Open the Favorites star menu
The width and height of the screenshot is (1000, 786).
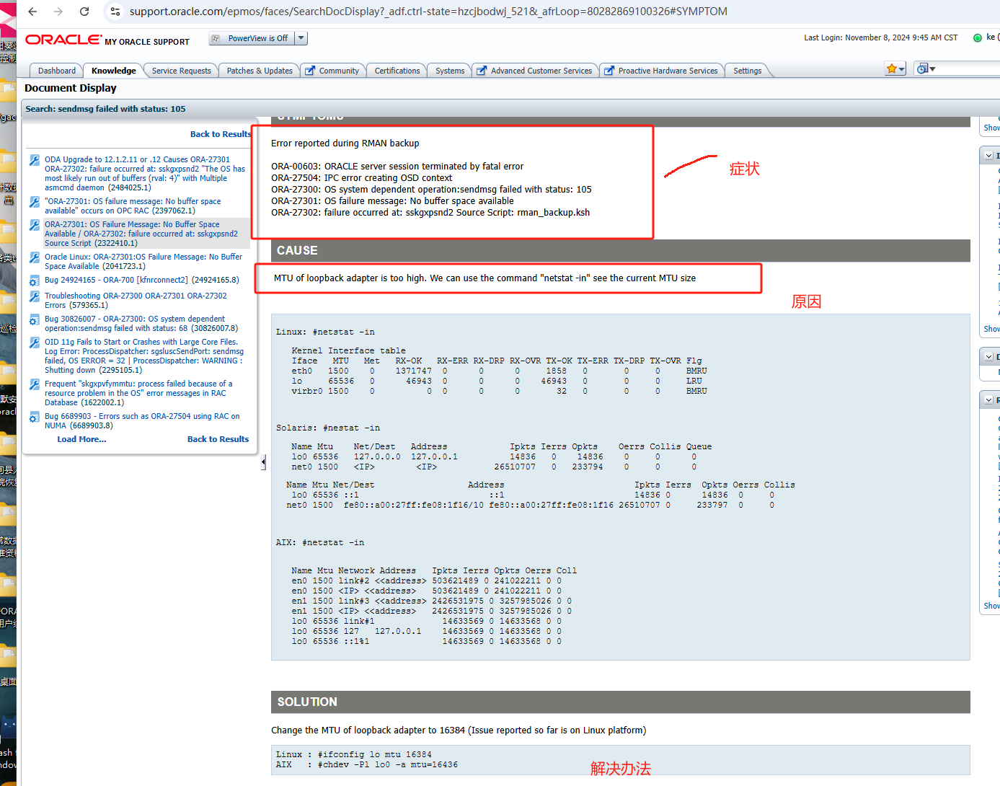pos(895,69)
